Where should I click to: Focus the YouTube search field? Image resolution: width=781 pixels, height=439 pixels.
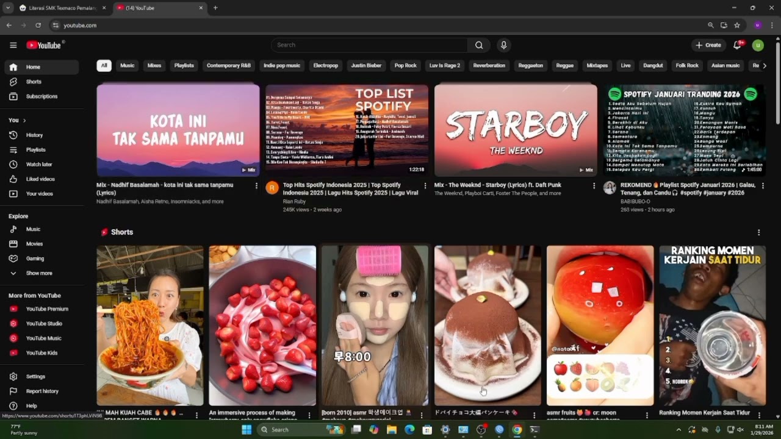pos(369,45)
